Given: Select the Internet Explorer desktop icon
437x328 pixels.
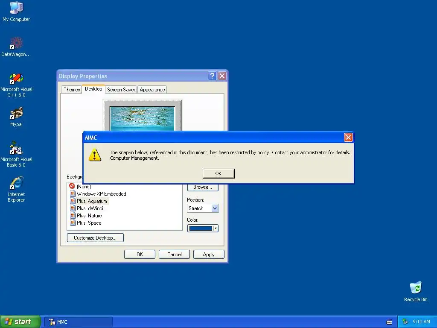Looking at the screenshot, I should [16, 189].
